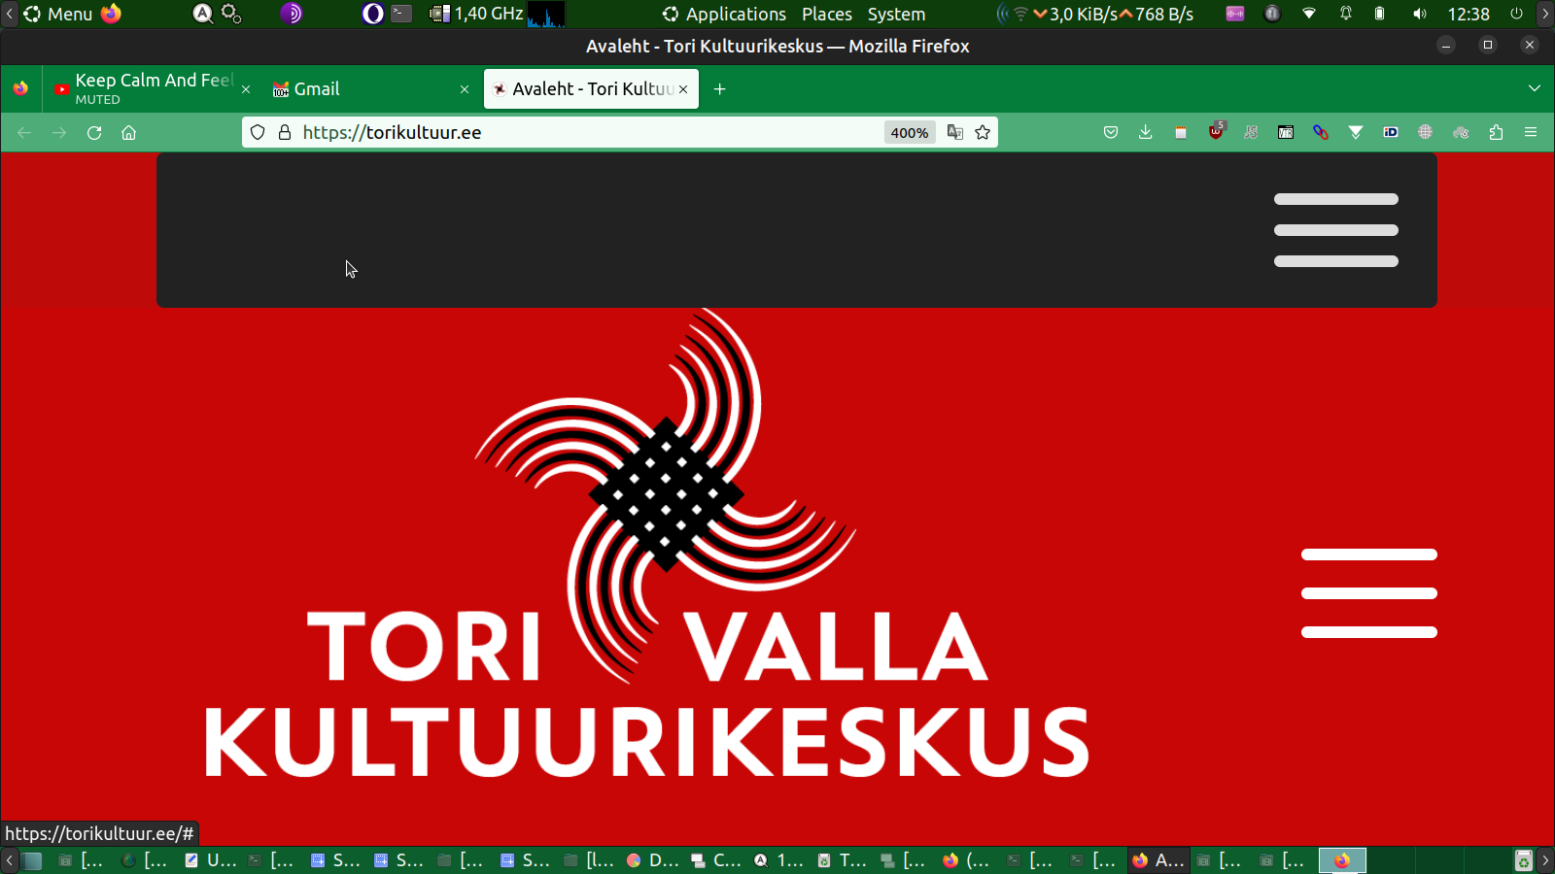Open the uBlock Origin extension
This screenshot has height=874, width=1555.
click(1216, 132)
